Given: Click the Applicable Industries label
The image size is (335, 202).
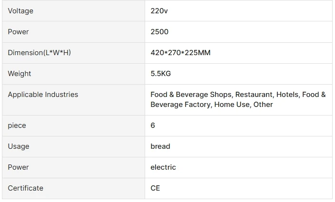Looking at the screenshot, I should click(43, 95).
